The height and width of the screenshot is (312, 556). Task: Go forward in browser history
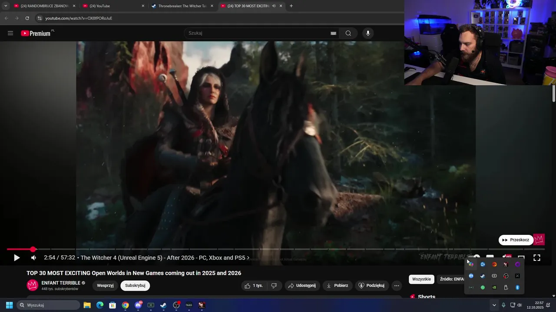click(17, 18)
